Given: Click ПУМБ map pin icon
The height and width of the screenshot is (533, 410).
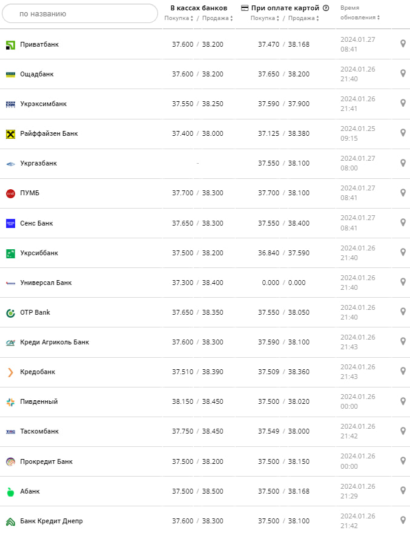Looking at the screenshot, I should point(403,193).
